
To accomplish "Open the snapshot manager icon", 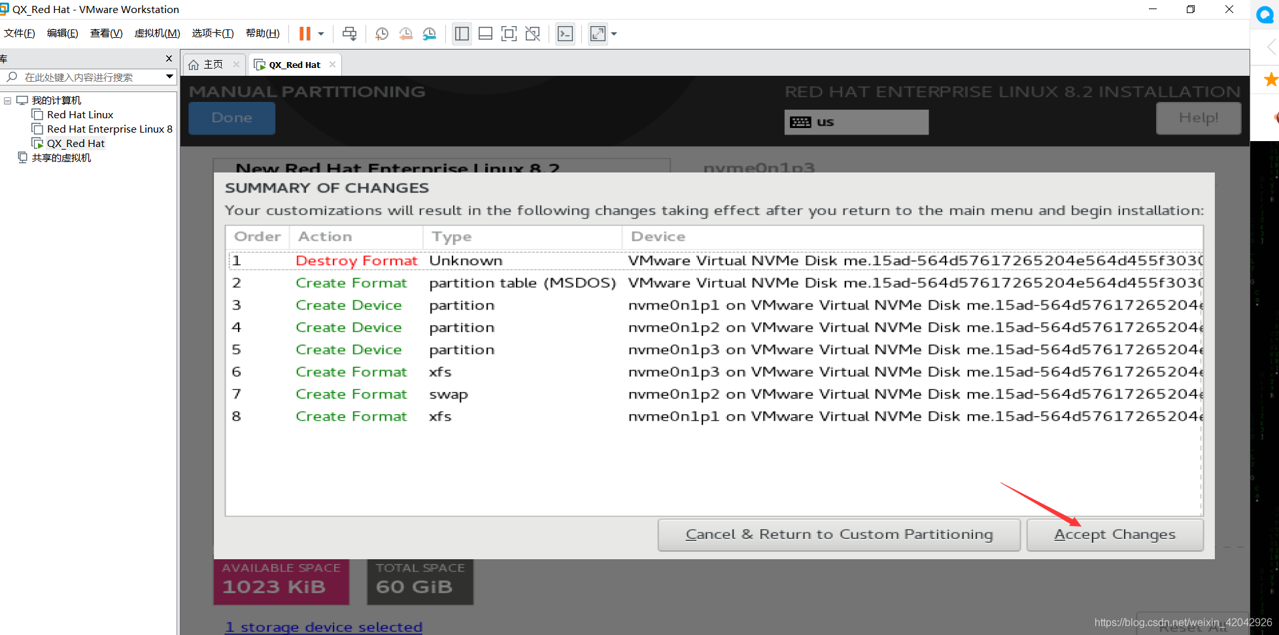I will 430,33.
